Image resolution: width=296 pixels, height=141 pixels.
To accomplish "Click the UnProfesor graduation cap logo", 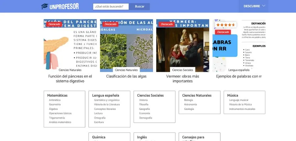I will tap(45, 6).
